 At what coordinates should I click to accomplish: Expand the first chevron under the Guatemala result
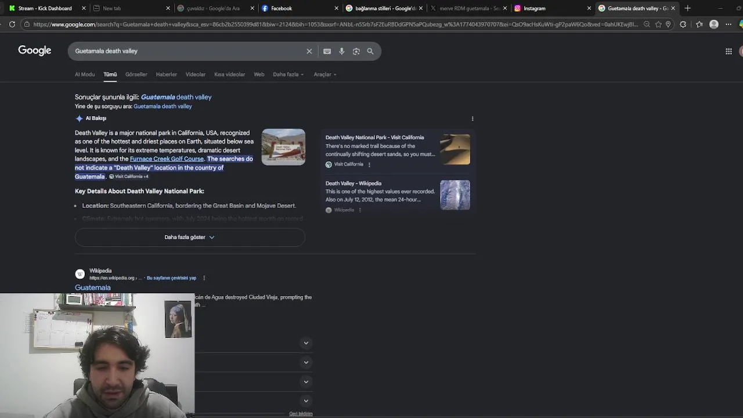[x=306, y=343]
